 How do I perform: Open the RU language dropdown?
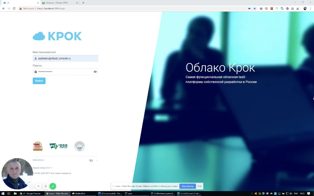pos(93,161)
